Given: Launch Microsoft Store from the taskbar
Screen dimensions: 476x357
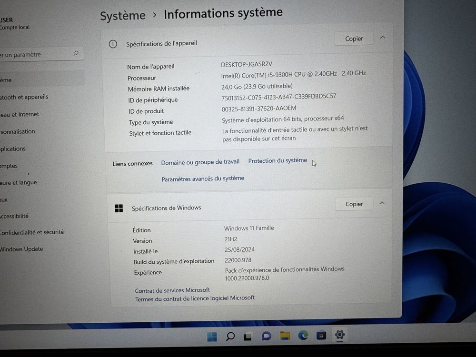Looking at the screenshot, I should 321,336.
